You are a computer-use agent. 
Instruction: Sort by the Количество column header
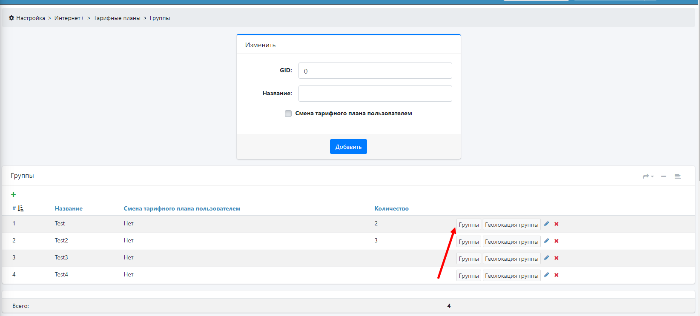391,208
